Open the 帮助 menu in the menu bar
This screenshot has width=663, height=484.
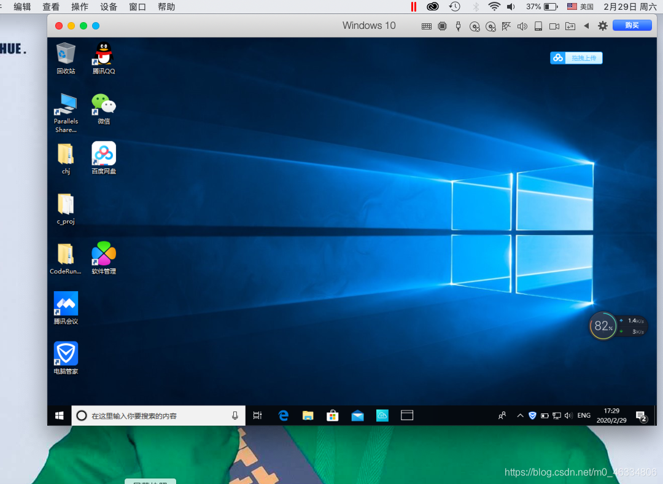point(166,7)
